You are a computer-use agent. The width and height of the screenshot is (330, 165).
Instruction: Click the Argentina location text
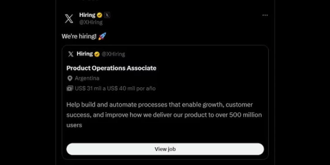[x=87, y=78]
